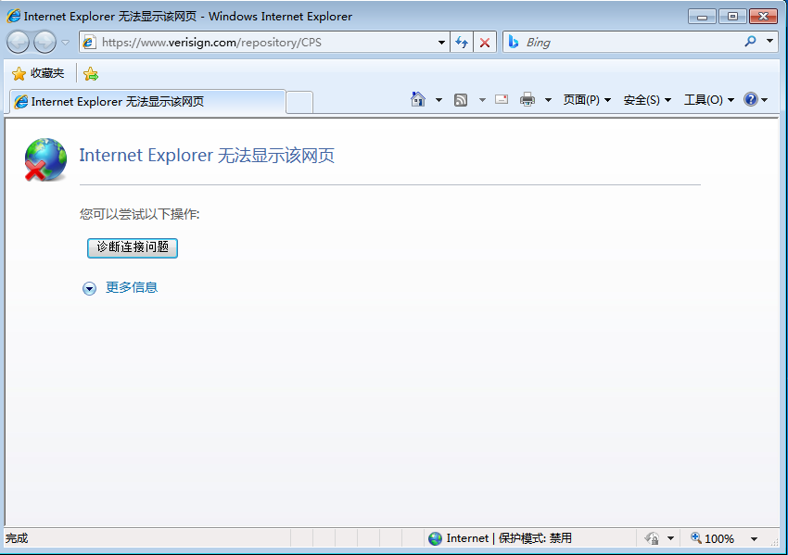Click the 更多信息 link
Image resolution: width=788 pixels, height=555 pixels.
(x=132, y=287)
